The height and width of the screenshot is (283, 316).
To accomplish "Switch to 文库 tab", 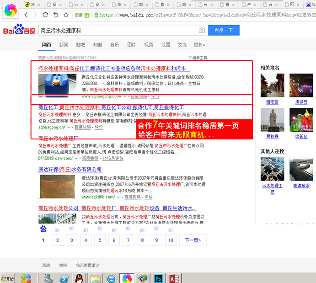I will pos(182,45).
